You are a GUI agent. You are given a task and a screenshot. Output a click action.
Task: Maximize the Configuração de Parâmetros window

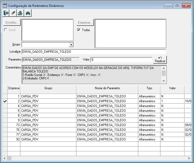177,6
